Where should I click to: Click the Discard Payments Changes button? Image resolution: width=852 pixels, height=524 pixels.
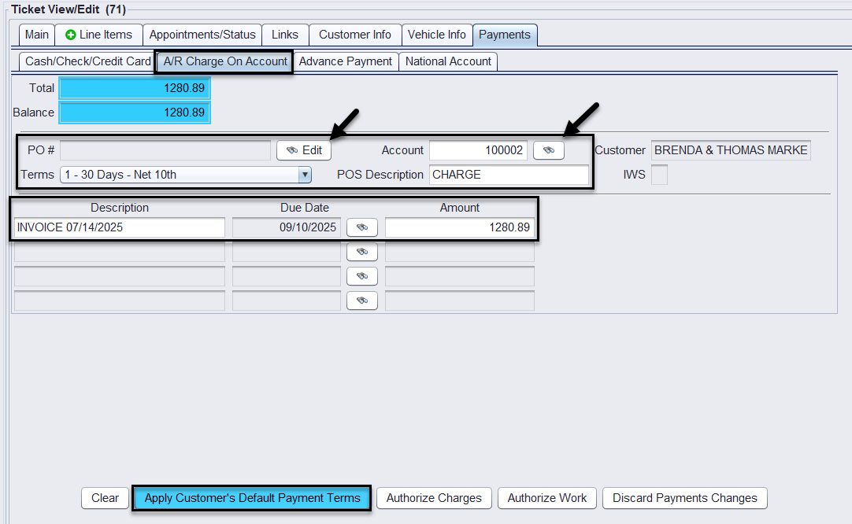click(x=684, y=498)
